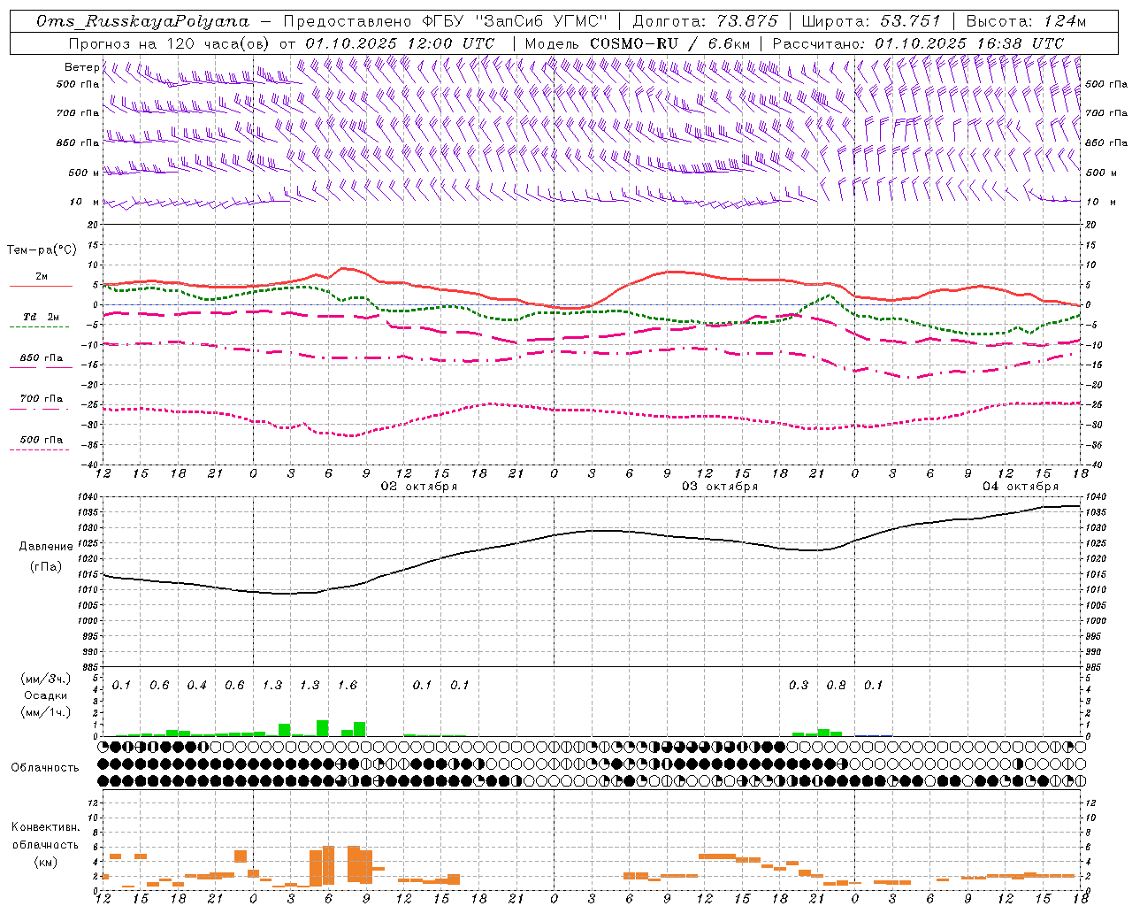Select the '(км)' unit under convective cloudiness

click(x=45, y=862)
